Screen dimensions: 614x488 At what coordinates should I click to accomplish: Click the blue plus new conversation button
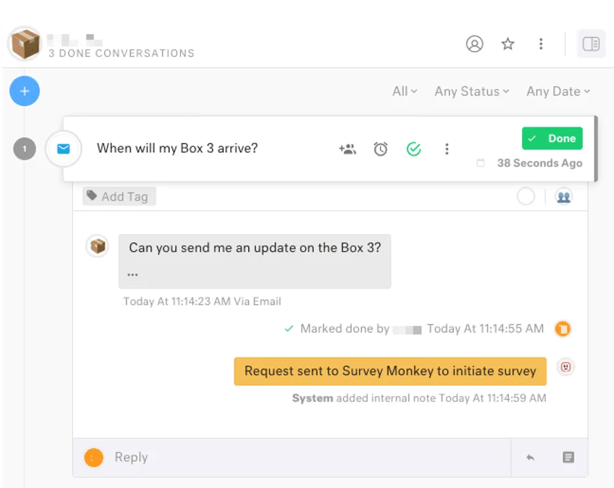coord(24,91)
